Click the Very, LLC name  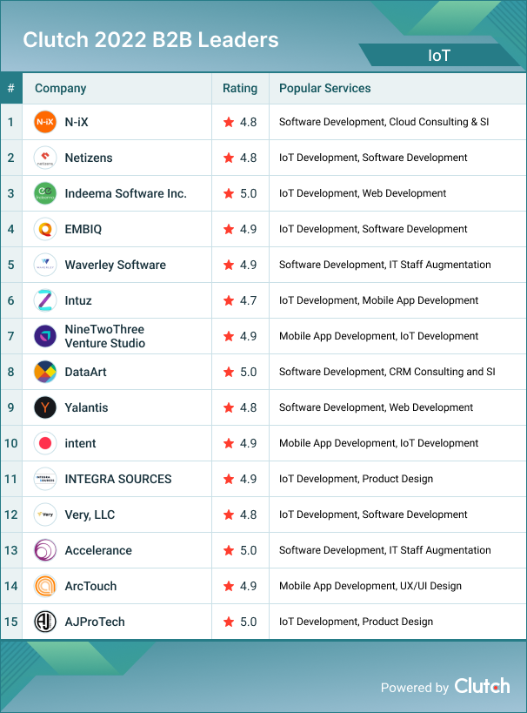pyautogui.click(x=90, y=515)
